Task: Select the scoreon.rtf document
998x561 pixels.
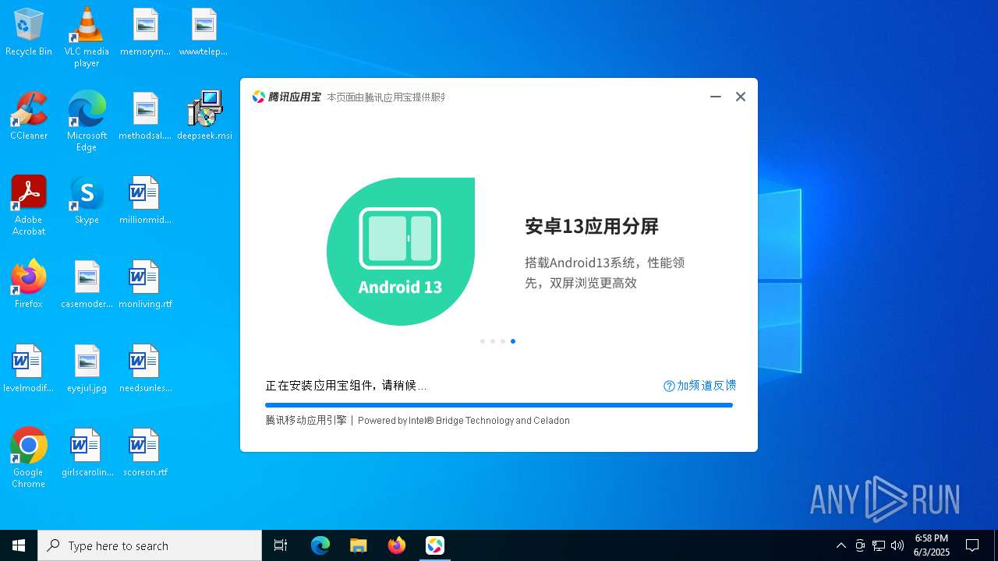Action: click(145, 453)
